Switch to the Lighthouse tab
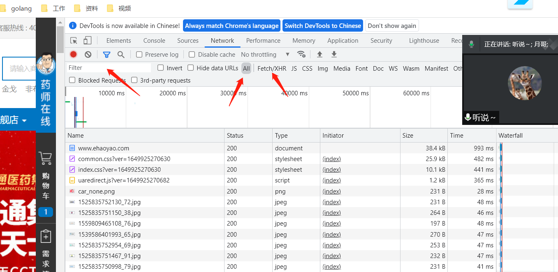This screenshot has width=558, height=272. [x=424, y=40]
